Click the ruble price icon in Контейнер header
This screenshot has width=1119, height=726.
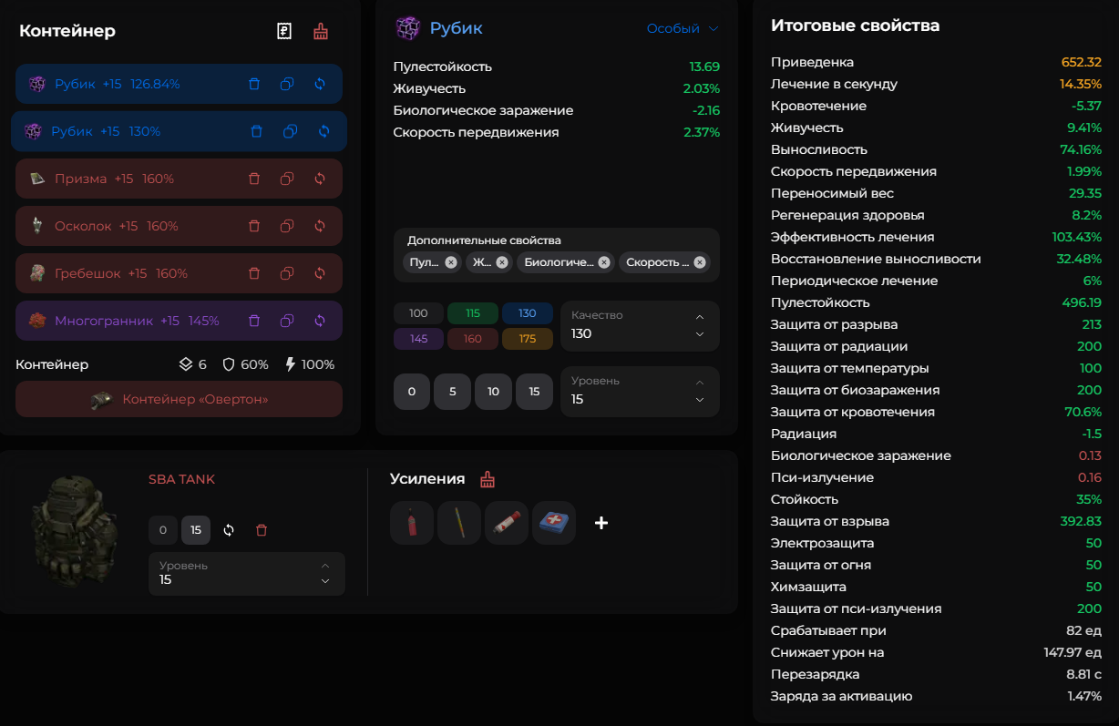pos(284,32)
